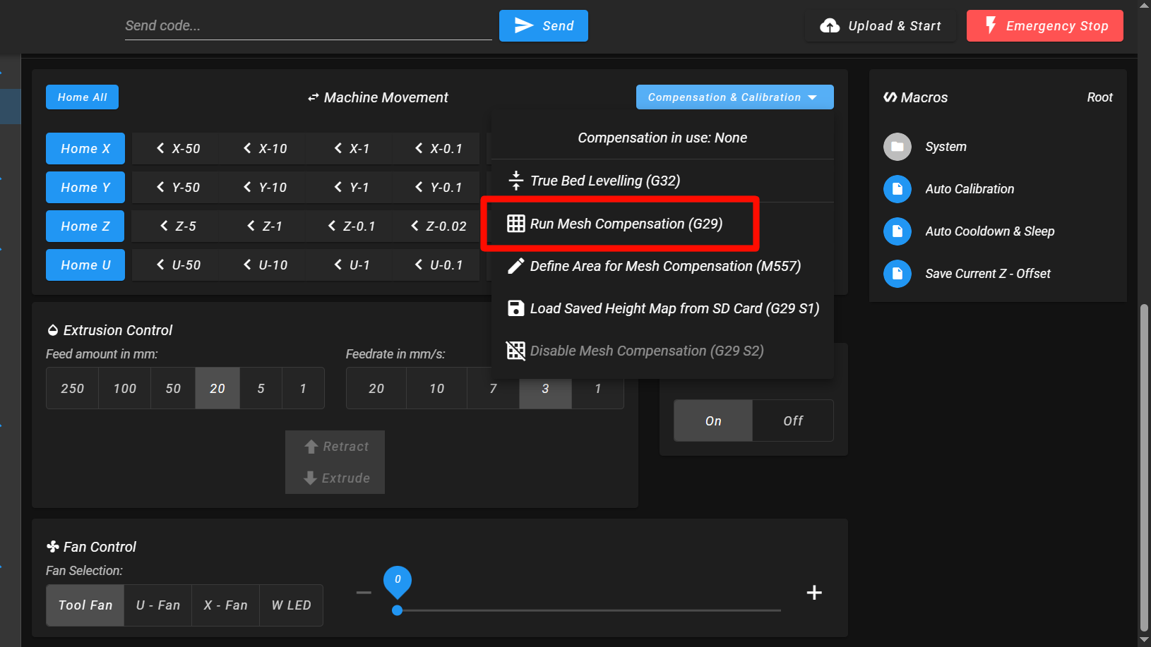The image size is (1151, 647).
Task: Move Z axis by -0.02
Action: 438,226
